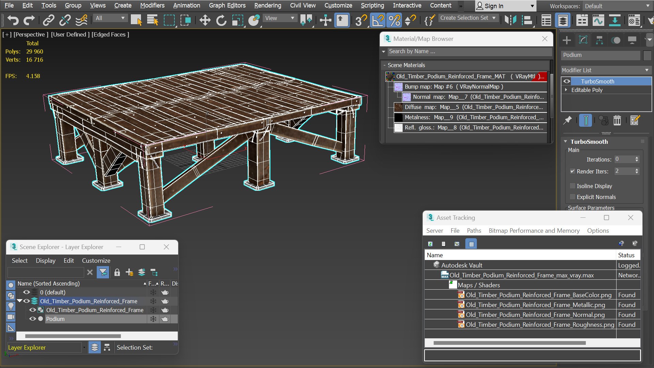The height and width of the screenshot is (368, 654).
Task: Click the Undo arrow icon
Action: tap(13, 20)
